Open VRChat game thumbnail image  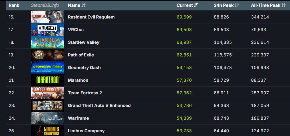[x=47, y=30]
